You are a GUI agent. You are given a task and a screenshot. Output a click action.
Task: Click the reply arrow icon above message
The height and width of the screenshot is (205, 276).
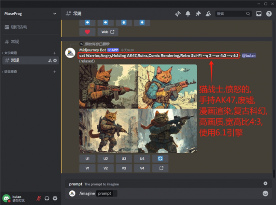[x=81, y=44]
